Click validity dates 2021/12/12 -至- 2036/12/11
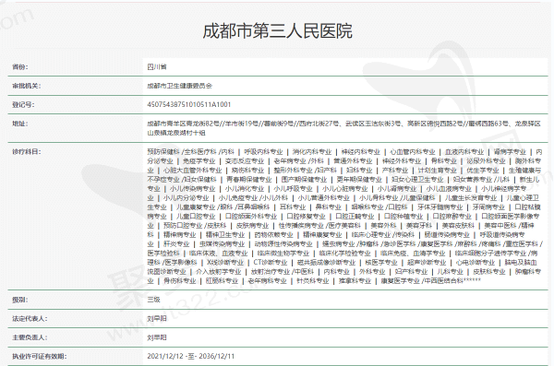Viewport: 554px width, 366px height. coord(191,356)
